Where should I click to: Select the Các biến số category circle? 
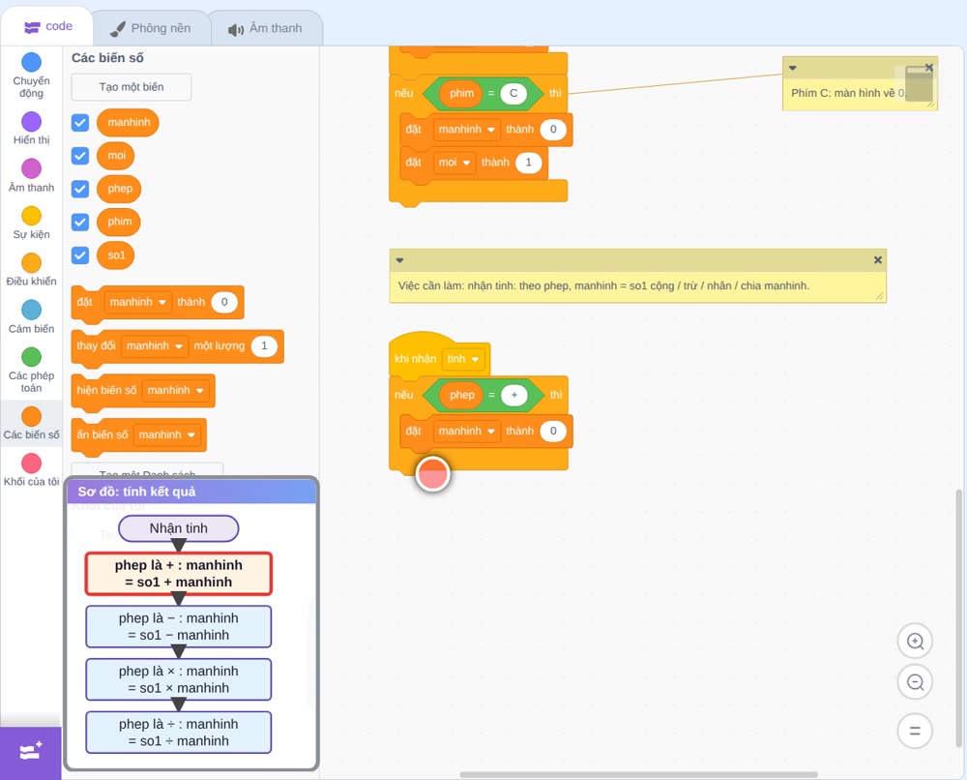[x=32, y=416]
